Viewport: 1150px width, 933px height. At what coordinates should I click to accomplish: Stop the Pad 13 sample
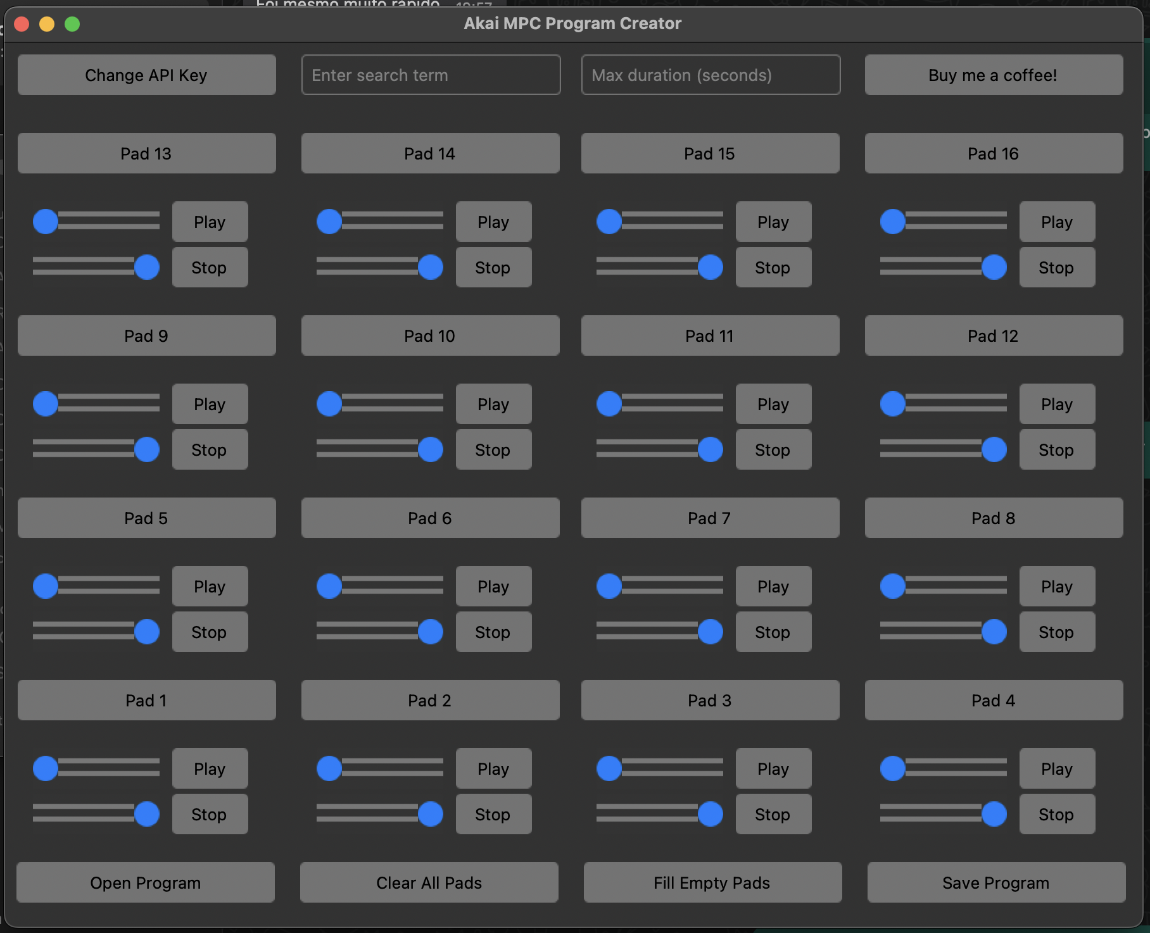(x=210, y=267)
